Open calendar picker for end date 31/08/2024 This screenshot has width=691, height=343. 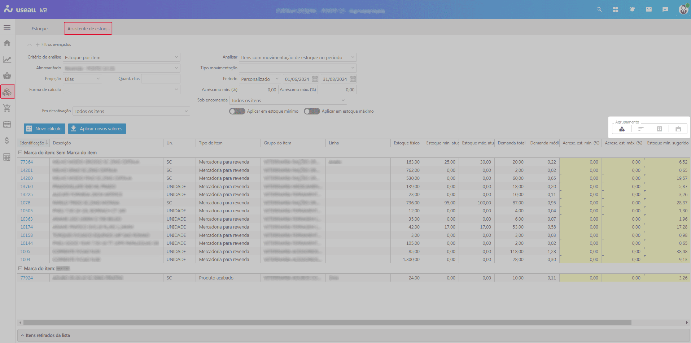(353, 79)
